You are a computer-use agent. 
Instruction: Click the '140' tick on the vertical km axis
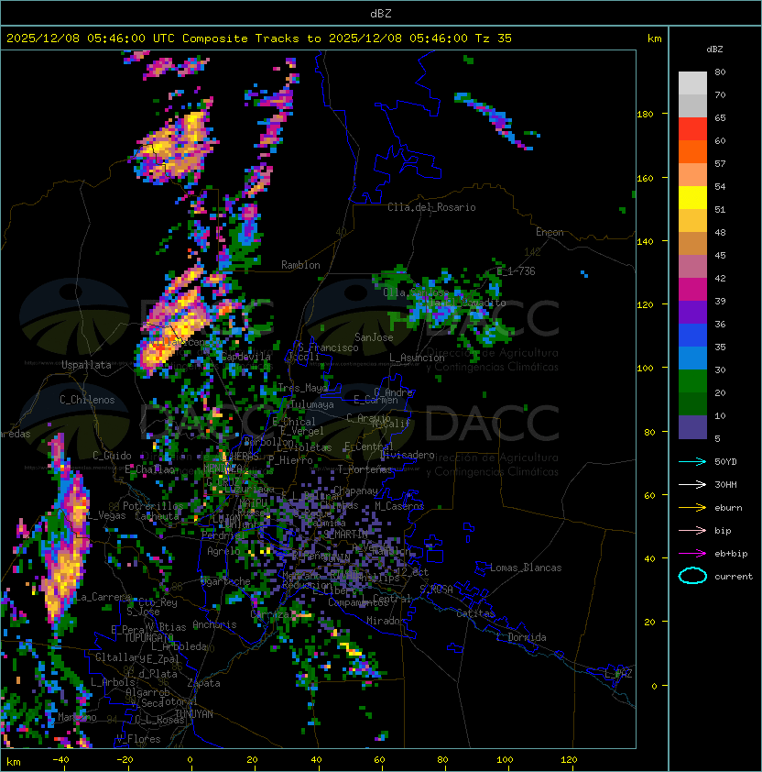(x=645, y=241)
